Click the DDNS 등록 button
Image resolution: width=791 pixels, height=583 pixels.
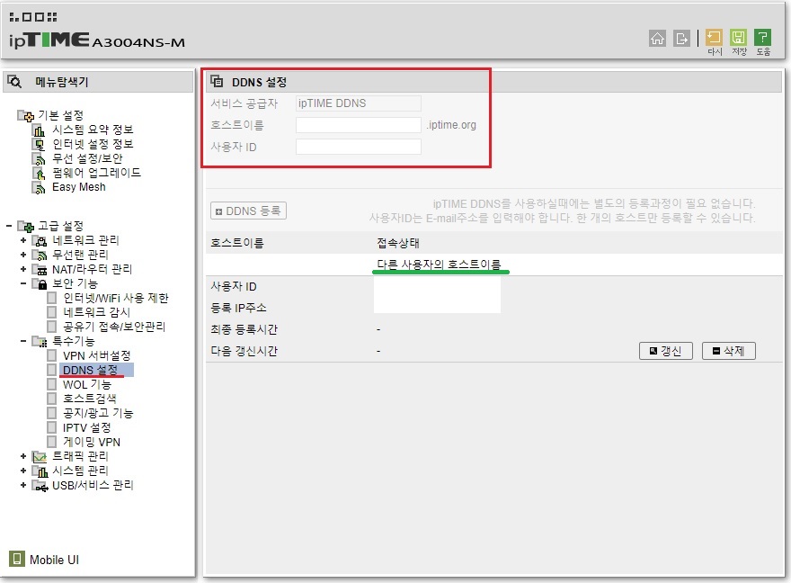coord(248,211)
